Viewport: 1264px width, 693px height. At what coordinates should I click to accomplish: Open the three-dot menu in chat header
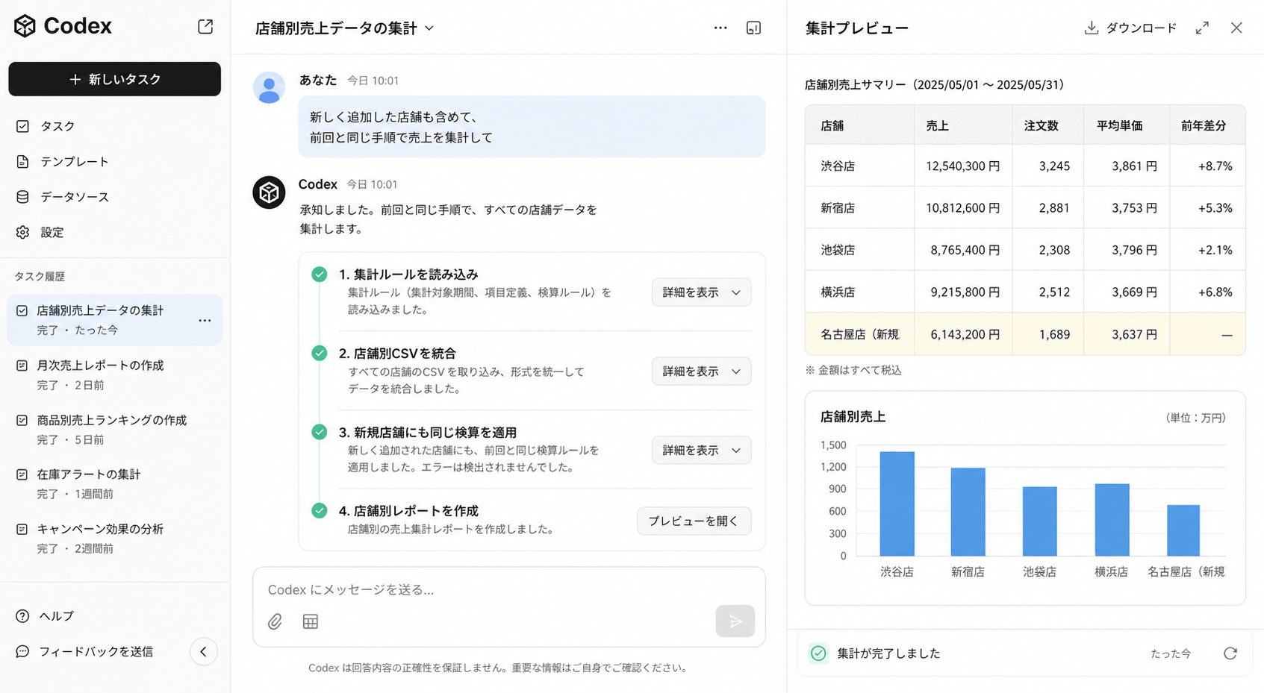pyautogui.click(x=720, y=28)
